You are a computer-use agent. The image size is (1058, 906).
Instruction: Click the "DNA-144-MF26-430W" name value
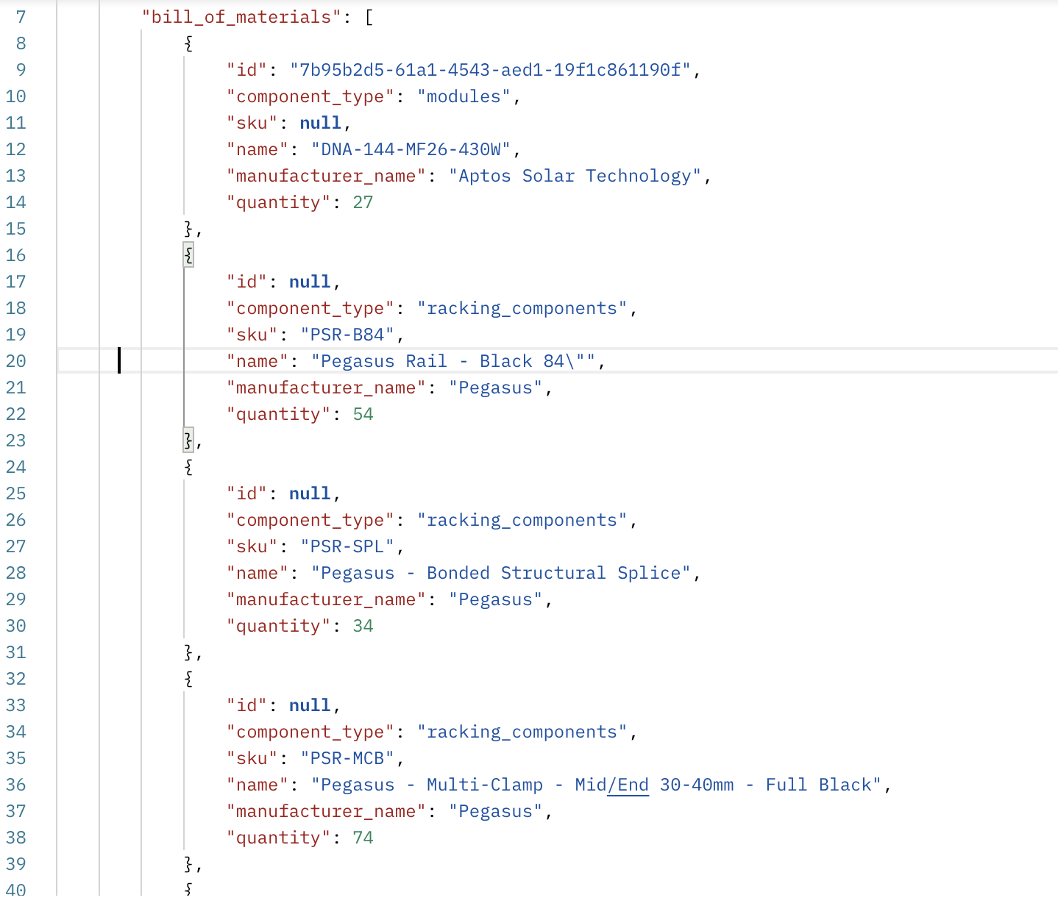[411, 149]
